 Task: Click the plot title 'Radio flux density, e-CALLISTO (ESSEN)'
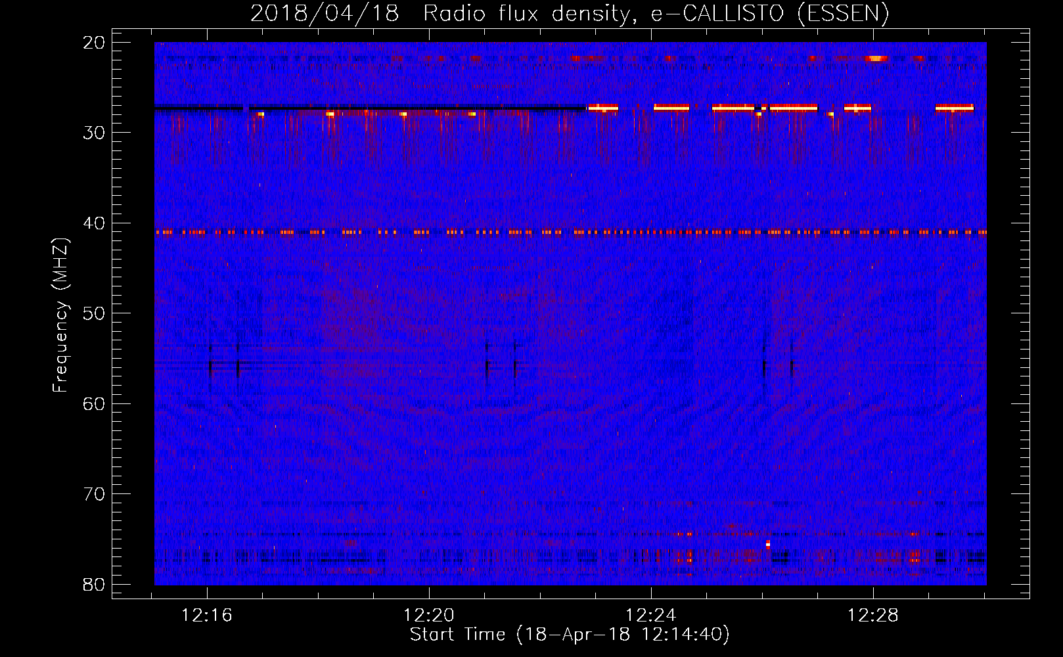point(656,14)
